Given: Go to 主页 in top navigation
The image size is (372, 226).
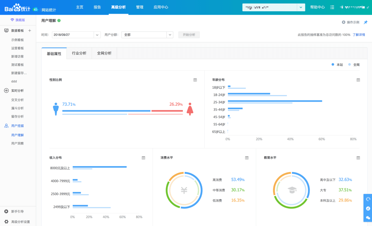Looking at the screenshot, I should (x=80, y=7).
